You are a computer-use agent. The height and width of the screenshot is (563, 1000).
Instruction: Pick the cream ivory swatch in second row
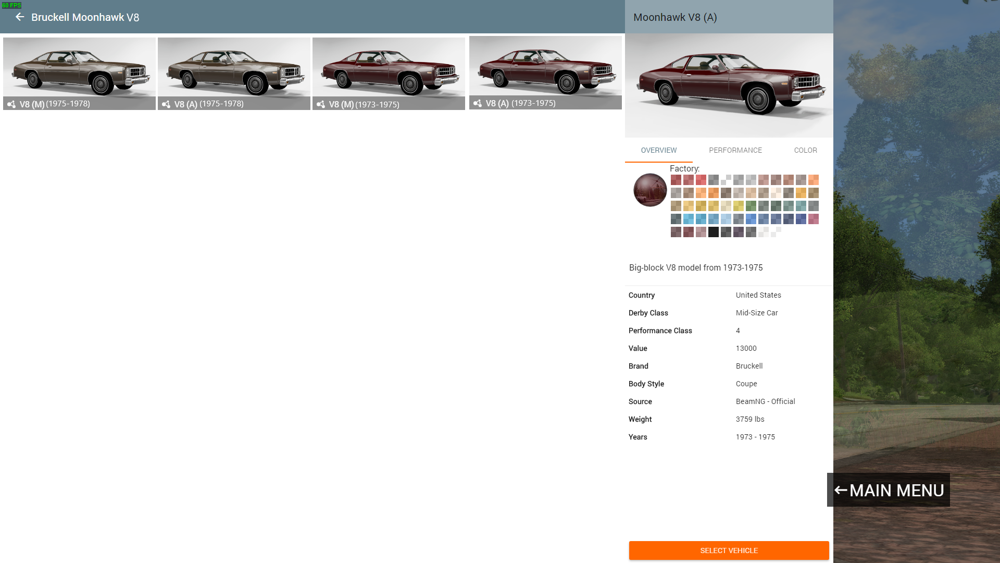776,193
